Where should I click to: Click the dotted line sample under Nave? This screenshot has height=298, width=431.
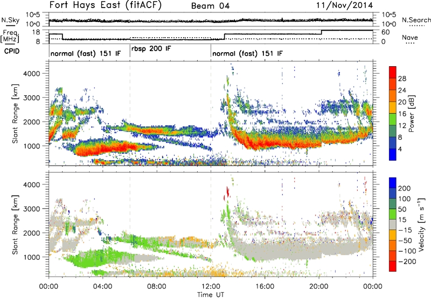[410, 43]
